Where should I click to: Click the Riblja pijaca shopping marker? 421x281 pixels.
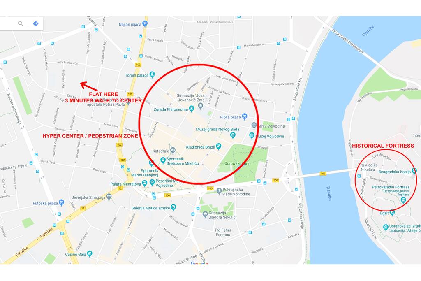pos(244,116)
